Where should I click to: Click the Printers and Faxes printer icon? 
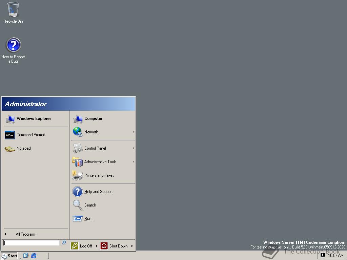(78, 176)
